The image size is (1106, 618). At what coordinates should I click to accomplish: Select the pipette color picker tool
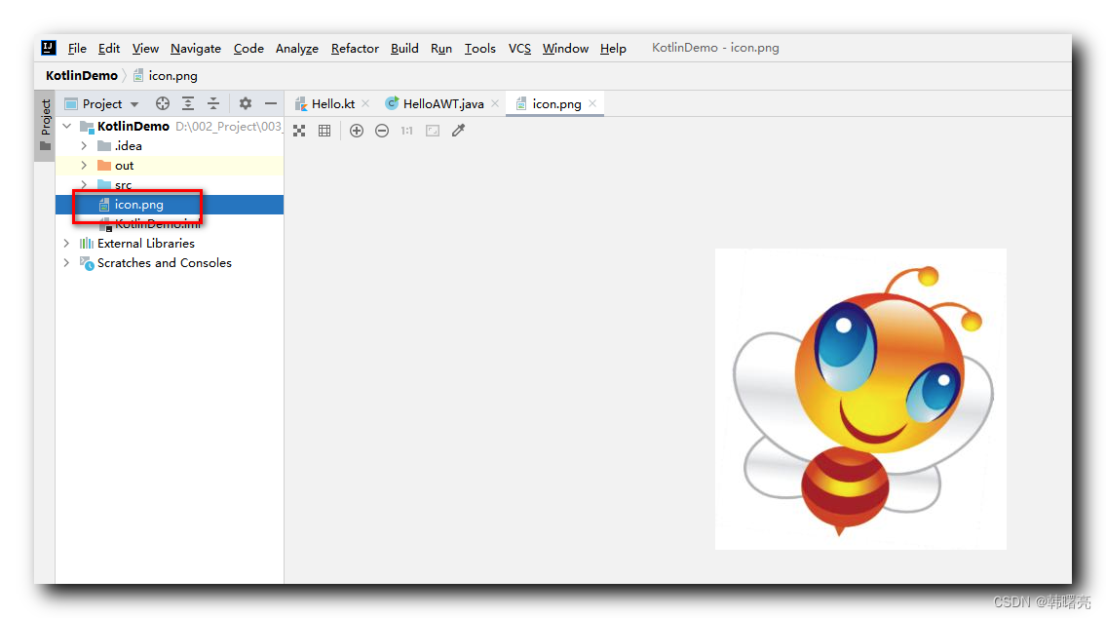pos(458,130)
